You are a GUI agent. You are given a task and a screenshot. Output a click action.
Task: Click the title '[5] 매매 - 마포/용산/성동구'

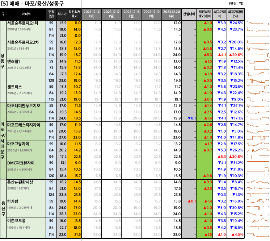pos(33,4)
